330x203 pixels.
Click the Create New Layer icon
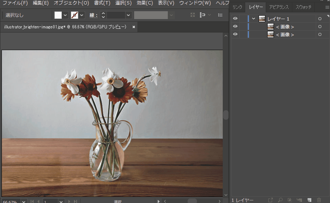coord(309,200)
